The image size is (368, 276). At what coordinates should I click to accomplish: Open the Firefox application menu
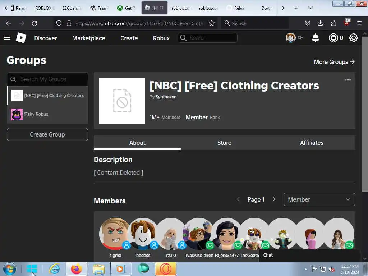click(x=359, y=23)
